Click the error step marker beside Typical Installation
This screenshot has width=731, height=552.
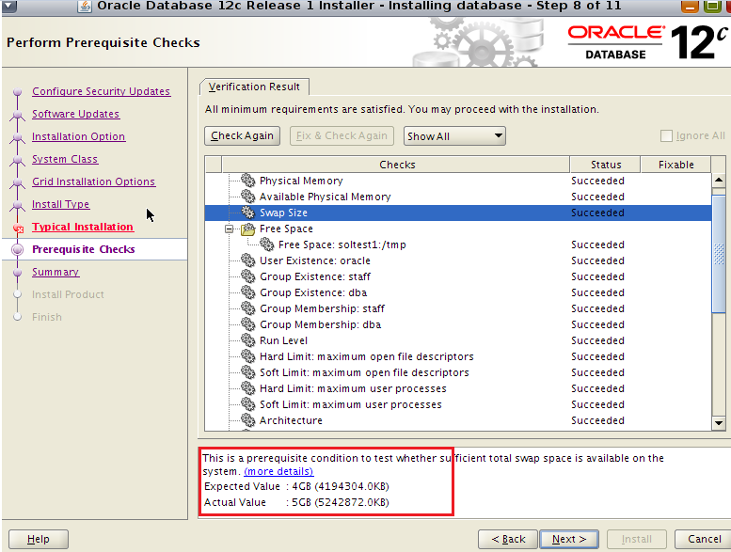pyautogui.click(x=18, y=228)
